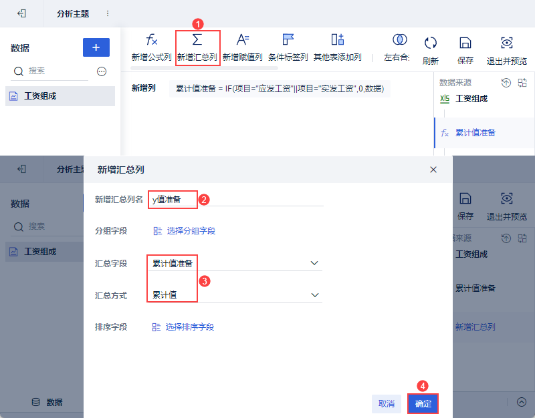Click the dimmed history icon in lower window
The image size is (535, 418).
coord(506,238)
